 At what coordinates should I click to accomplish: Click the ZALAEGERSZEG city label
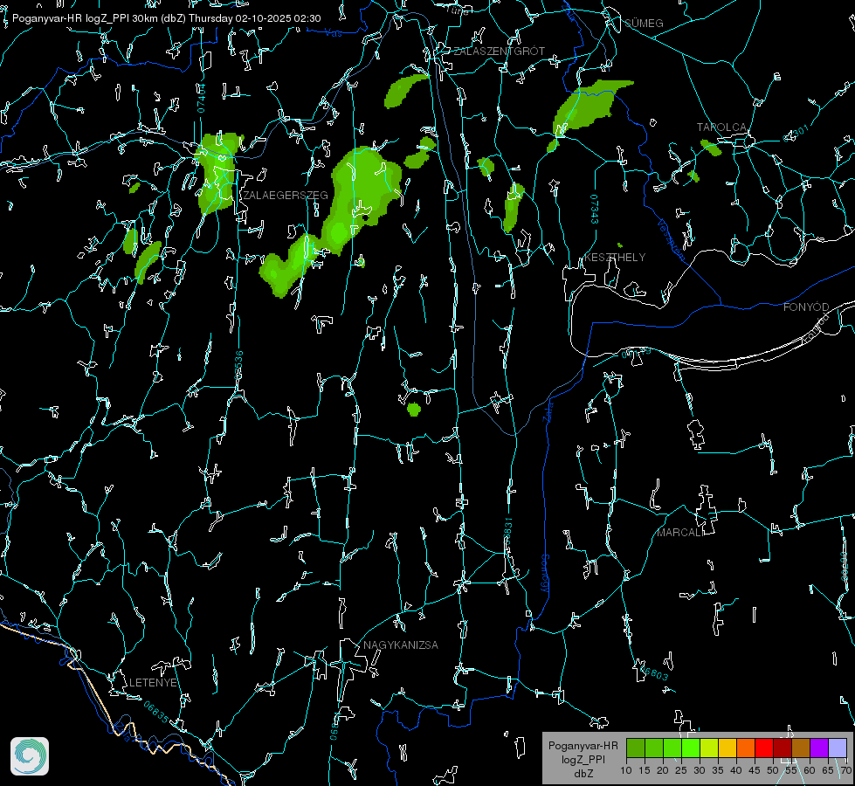(286, 196)
